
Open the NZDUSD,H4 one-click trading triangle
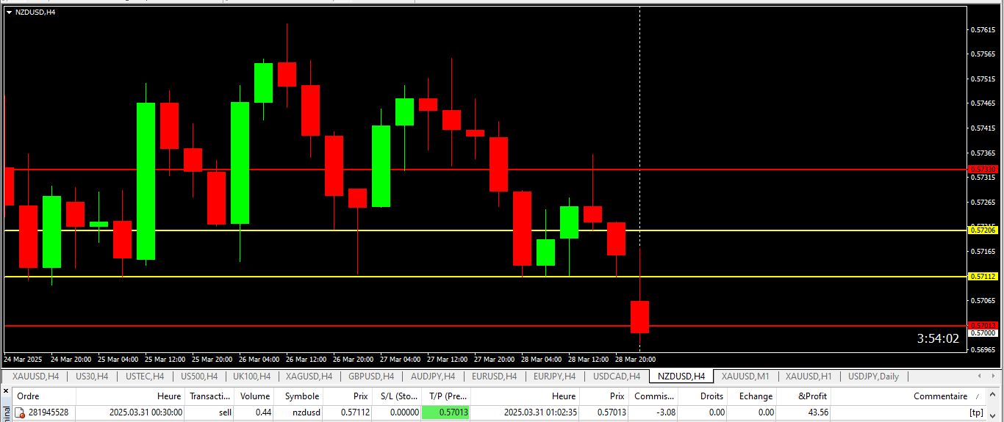point(9,12)
